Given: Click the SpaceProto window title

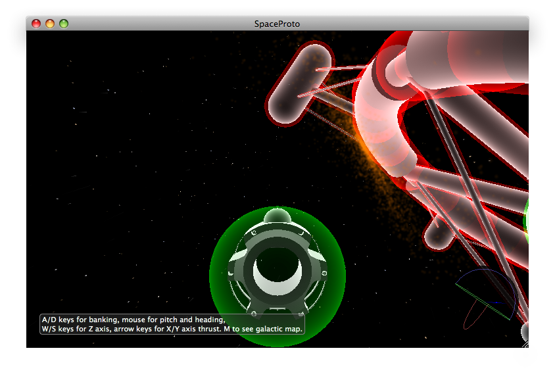Looking at the screenshot, I should tap(277, 24).
